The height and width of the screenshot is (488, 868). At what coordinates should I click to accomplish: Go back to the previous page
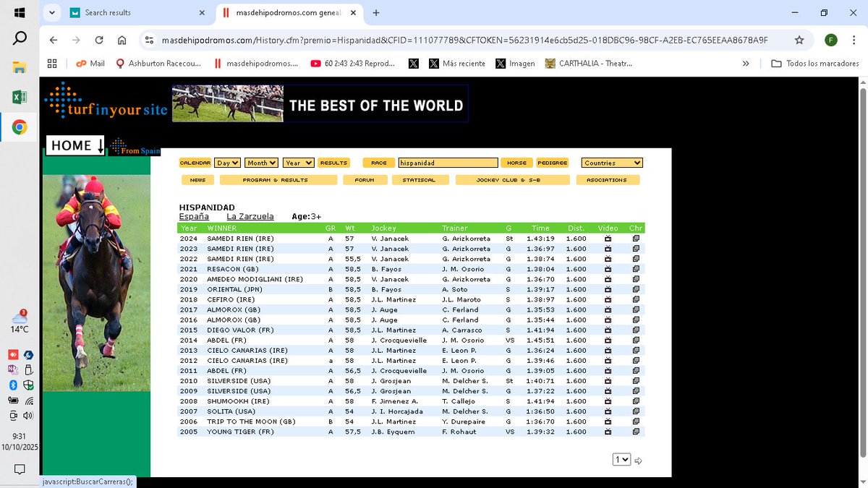54,40
